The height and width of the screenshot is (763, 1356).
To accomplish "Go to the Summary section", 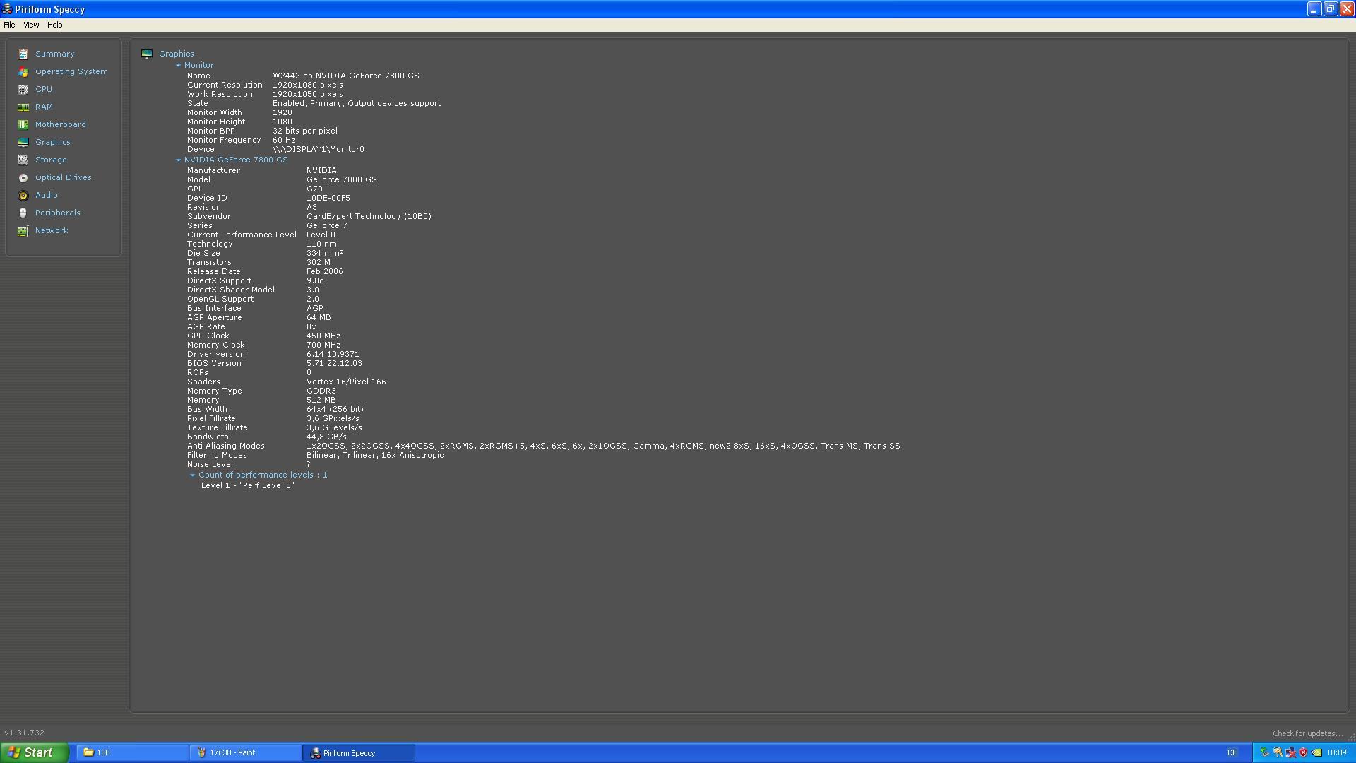I will click(x=54, y=54).
